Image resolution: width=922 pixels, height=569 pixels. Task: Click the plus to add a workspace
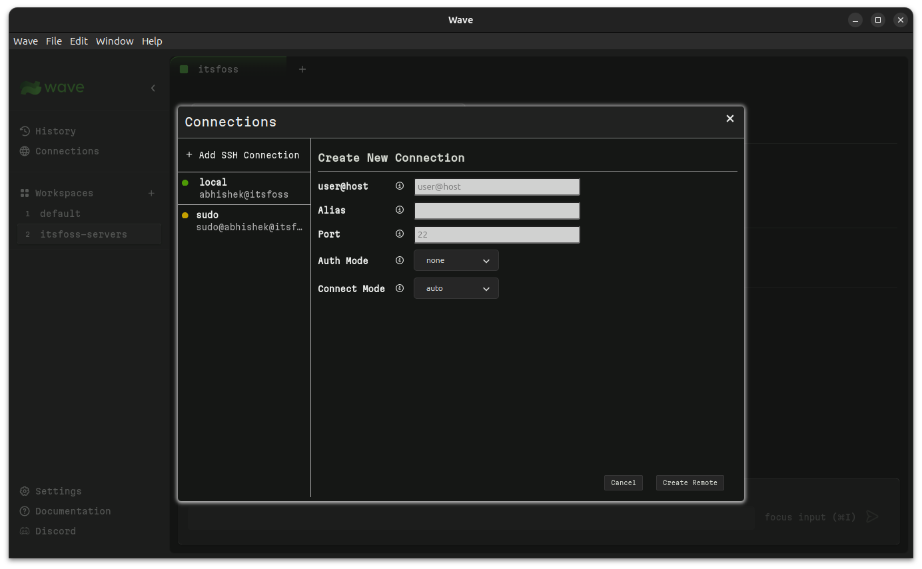coord(151,193)
